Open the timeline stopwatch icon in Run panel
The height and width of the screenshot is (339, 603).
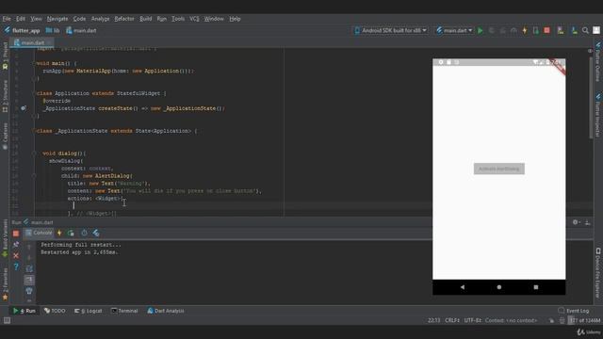tap(84, 233)
